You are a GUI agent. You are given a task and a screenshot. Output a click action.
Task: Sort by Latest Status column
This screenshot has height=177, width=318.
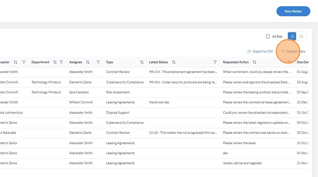[x=174, y=62]
